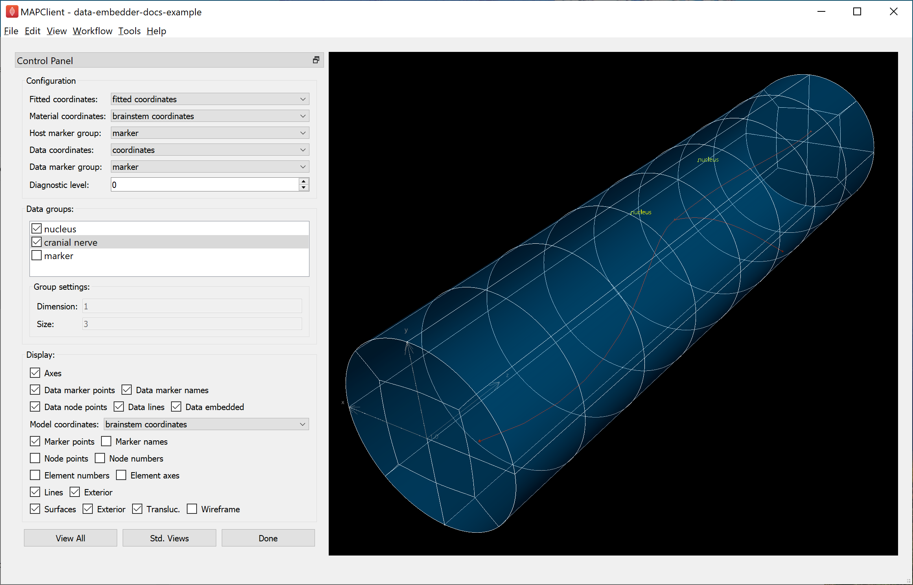Enable Node numbers checkbox

click(100, 458)
